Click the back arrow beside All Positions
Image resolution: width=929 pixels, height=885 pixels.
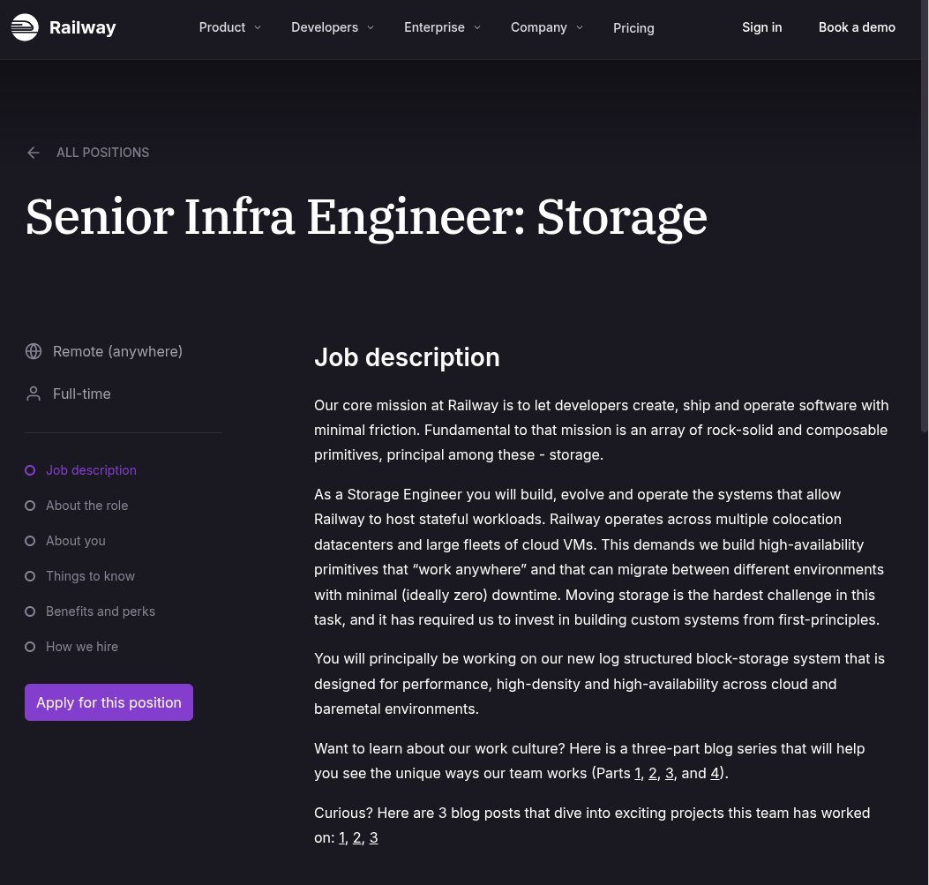34,153
